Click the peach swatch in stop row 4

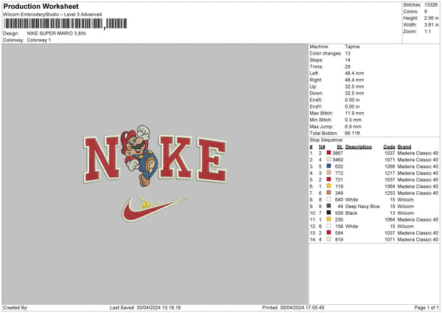point(329,173)
